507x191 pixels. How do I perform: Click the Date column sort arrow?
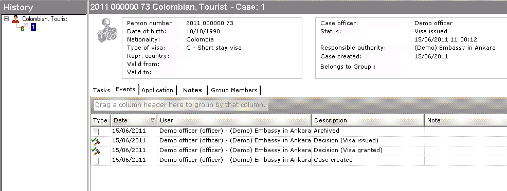[153, 120]
